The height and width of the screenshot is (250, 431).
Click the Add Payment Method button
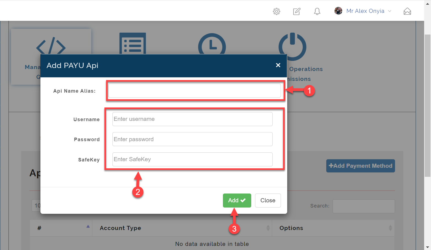pos(361,166)
